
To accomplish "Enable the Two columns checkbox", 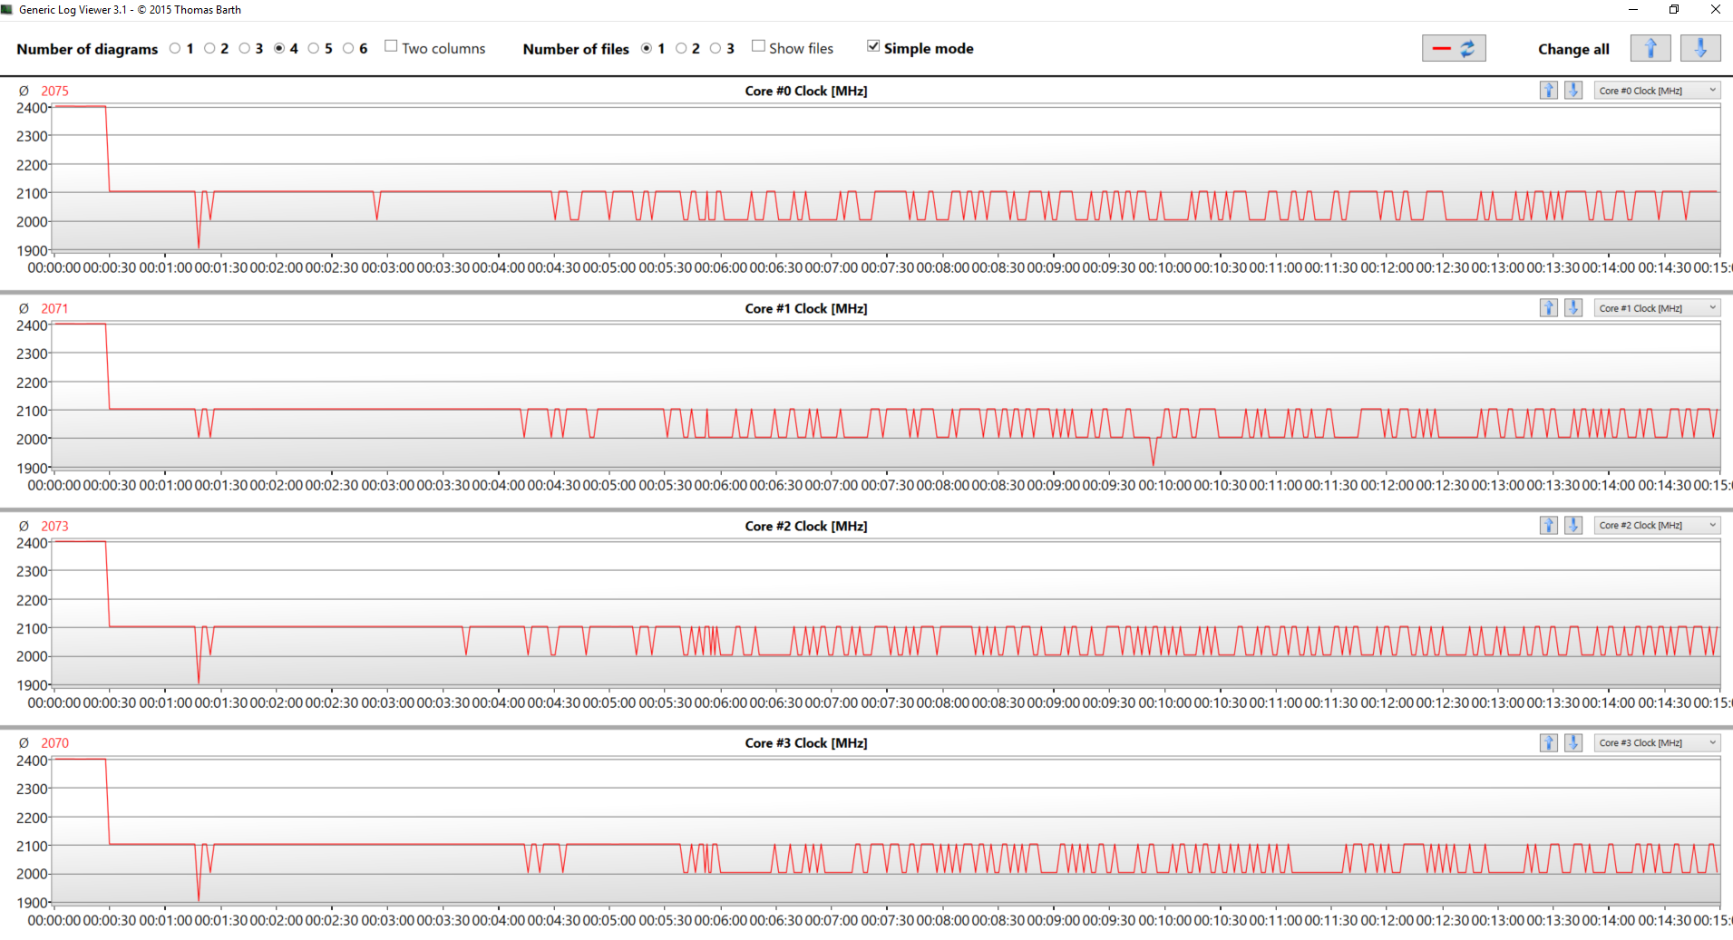I will coord(391,46).
